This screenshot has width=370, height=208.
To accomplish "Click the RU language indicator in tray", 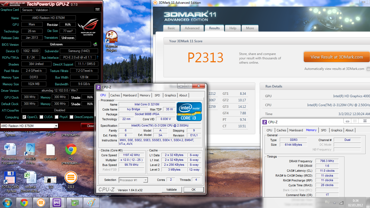I will click(327, 202).
